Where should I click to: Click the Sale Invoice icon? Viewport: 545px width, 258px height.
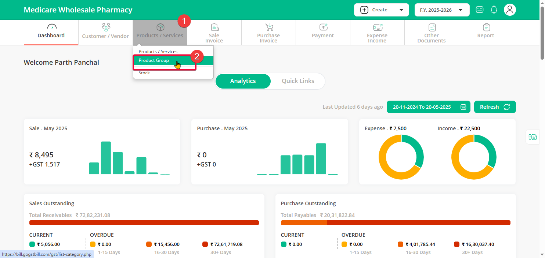[x=214, y=27]
